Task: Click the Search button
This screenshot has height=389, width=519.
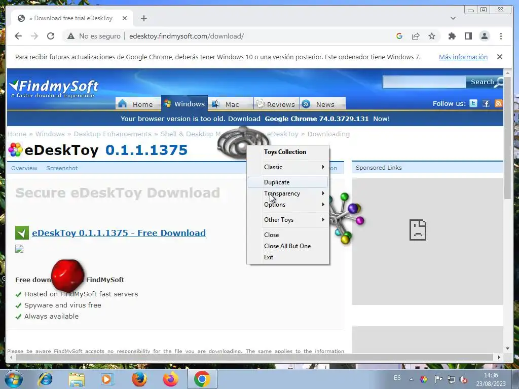Action: point(485,82)
